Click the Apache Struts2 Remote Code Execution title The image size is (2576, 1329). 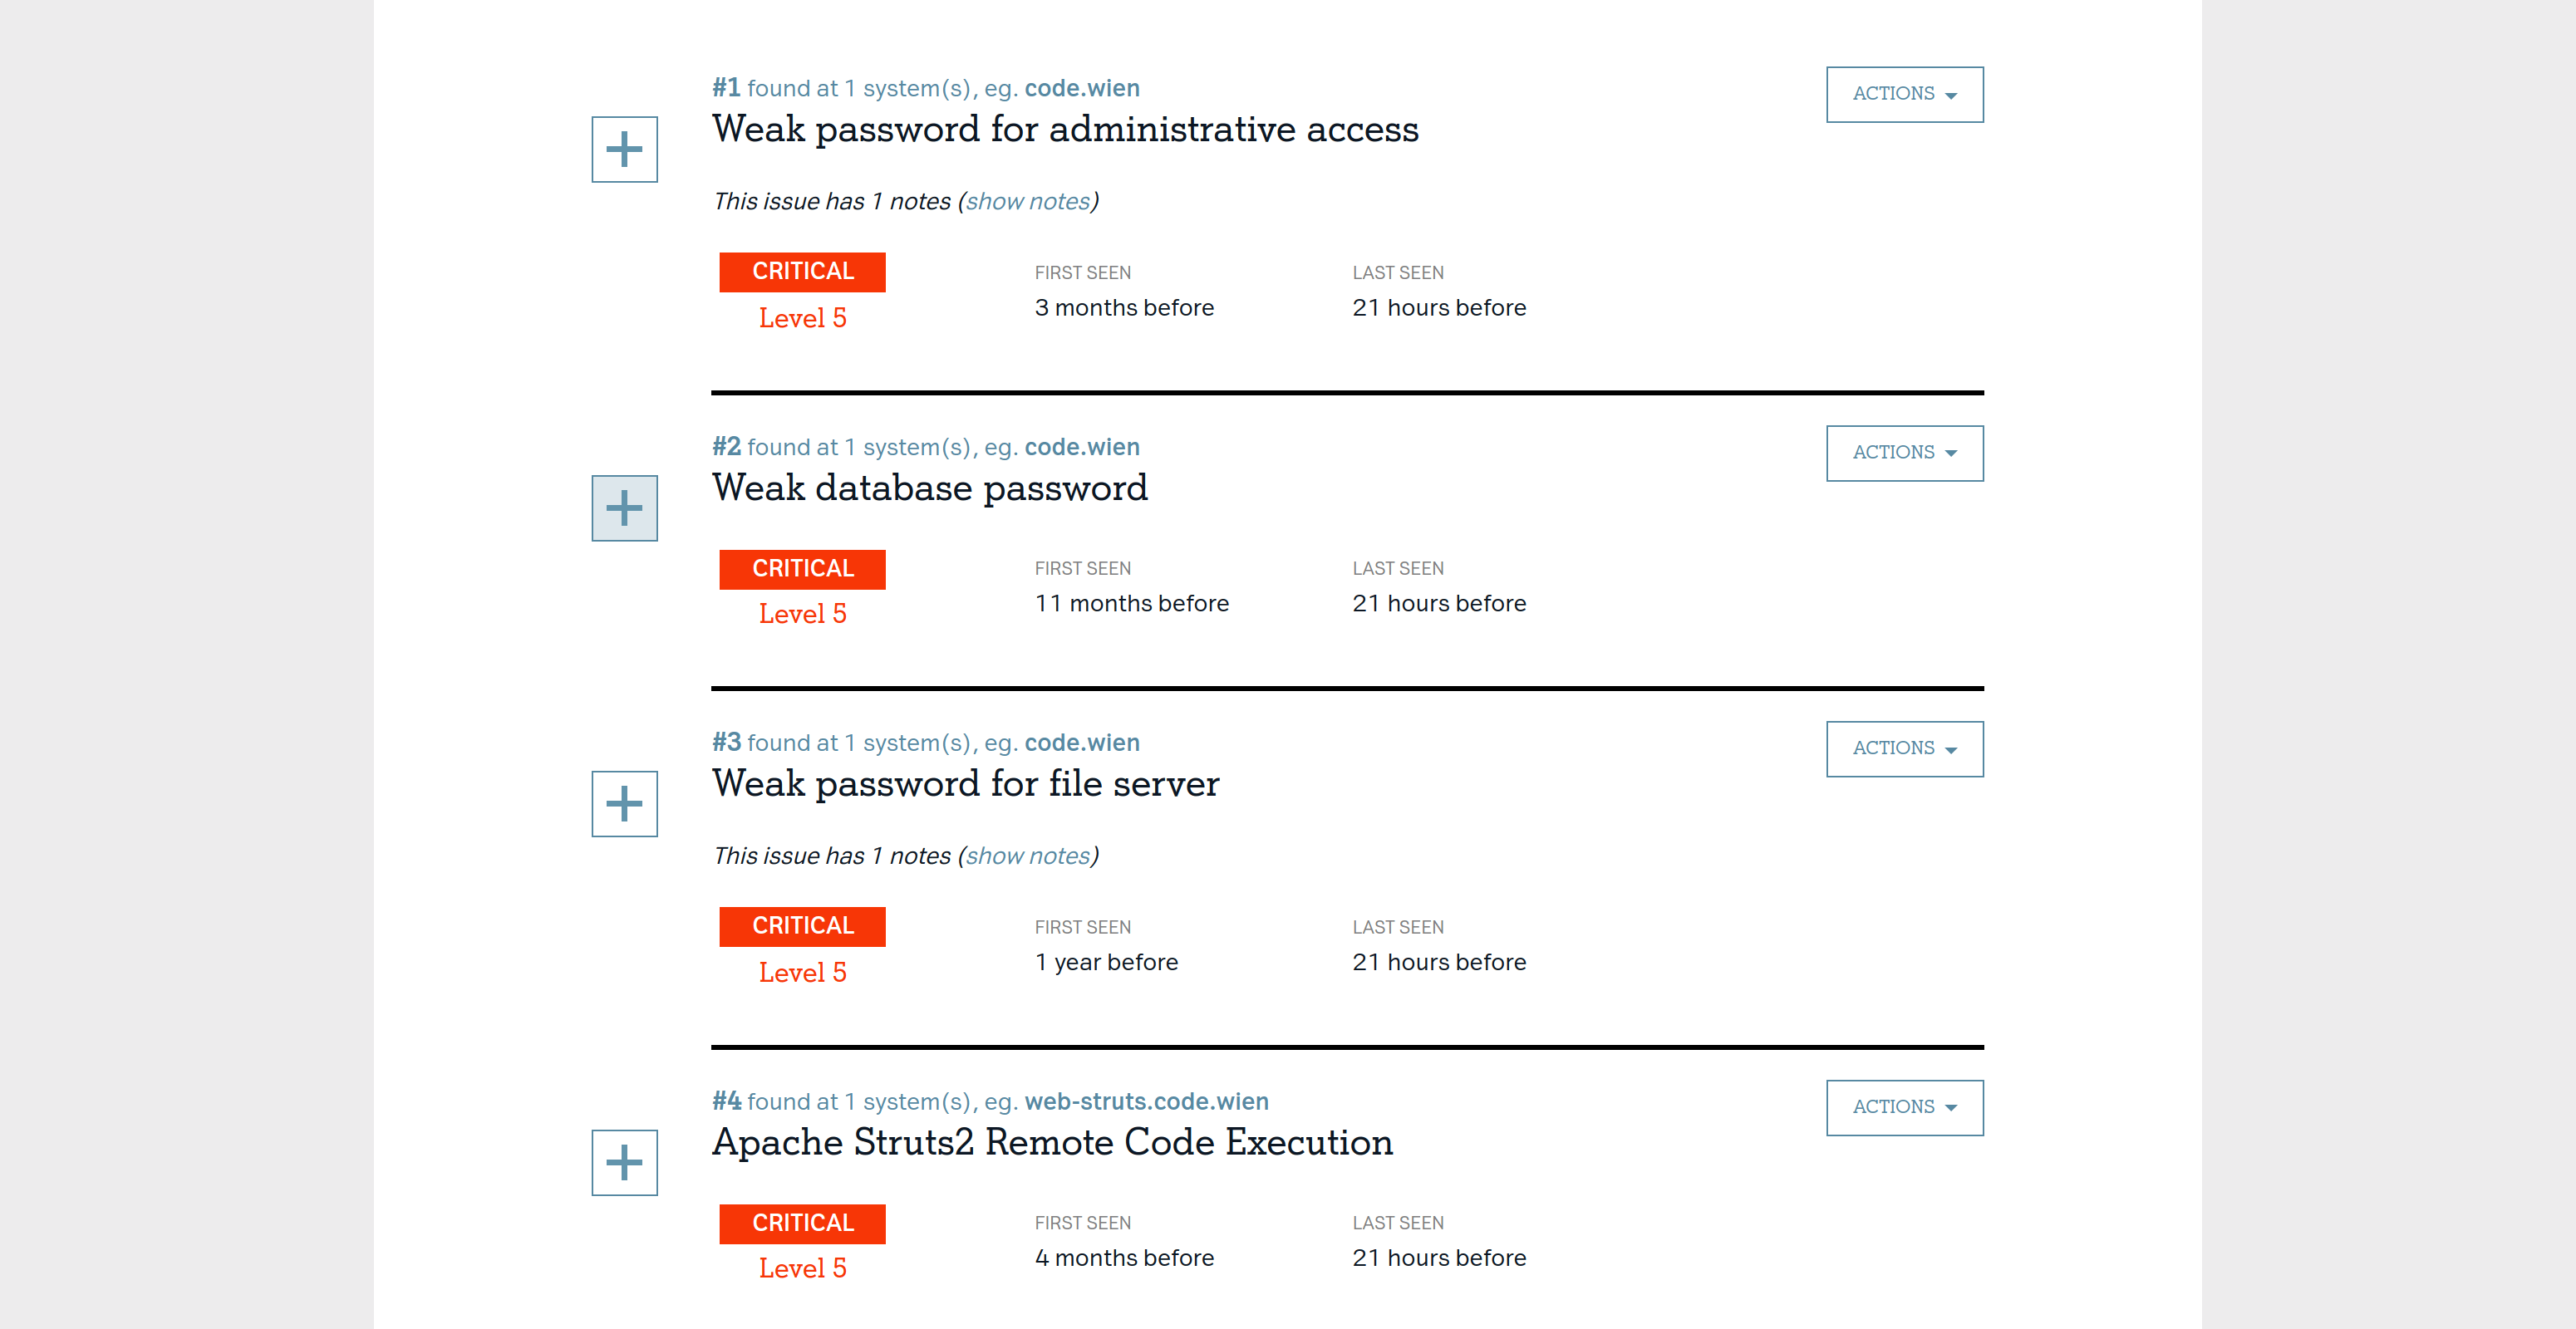[x=1052, y=1143]
